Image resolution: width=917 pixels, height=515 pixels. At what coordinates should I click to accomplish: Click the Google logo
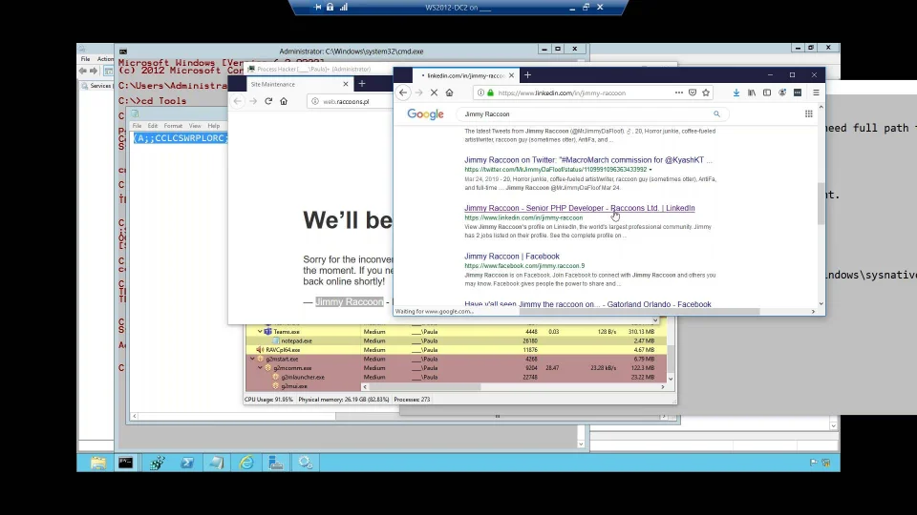(x=425, y=114)
